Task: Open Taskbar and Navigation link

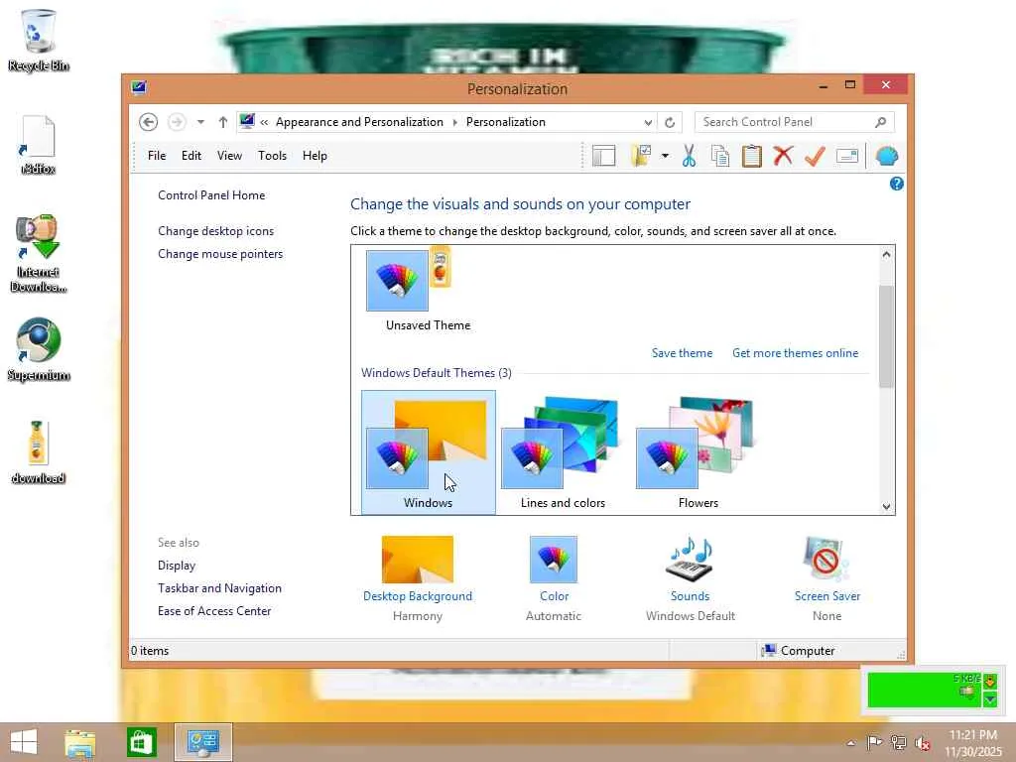Action: tap(219, 588)
